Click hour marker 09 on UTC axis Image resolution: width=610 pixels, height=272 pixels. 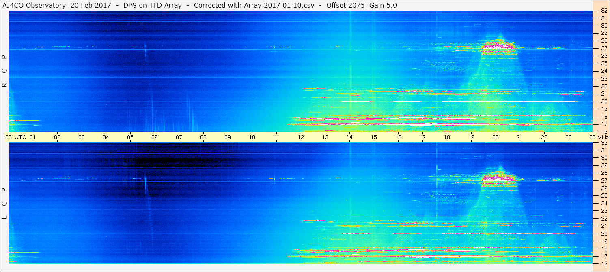[x=228, y=137]
